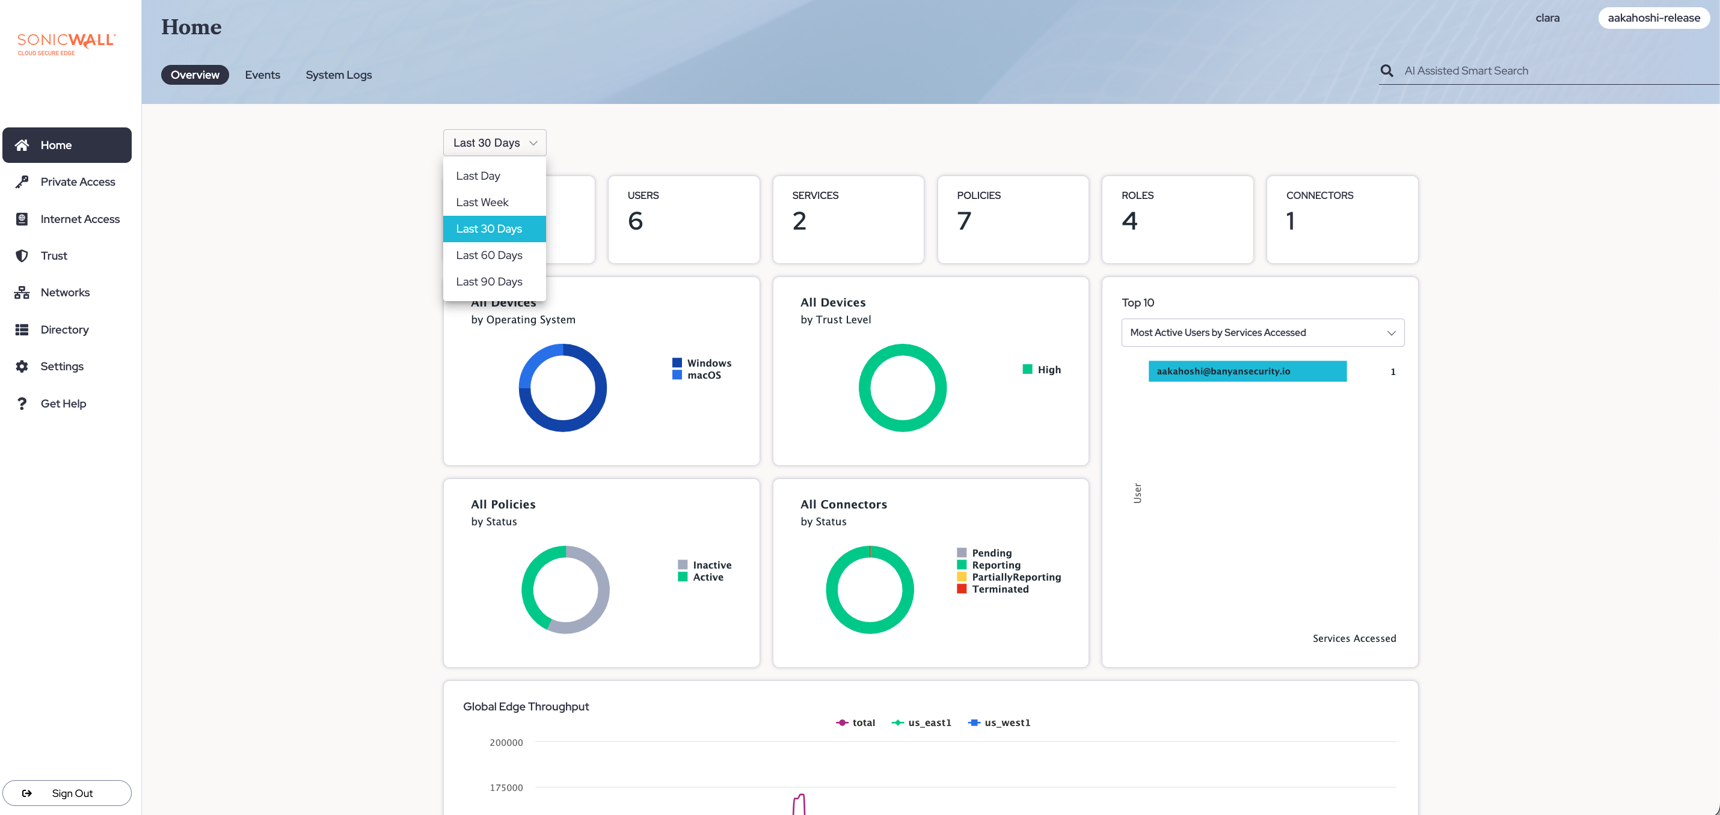Toggle us_east1 series in throughput legend
This screenshot has width=1720, height=815.
pos(921,723)
